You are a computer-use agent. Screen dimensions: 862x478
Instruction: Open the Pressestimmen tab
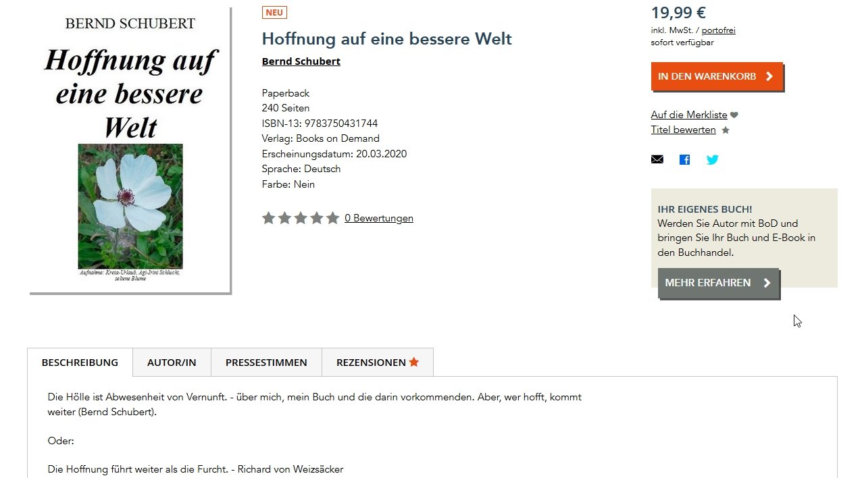coord(266,363)
